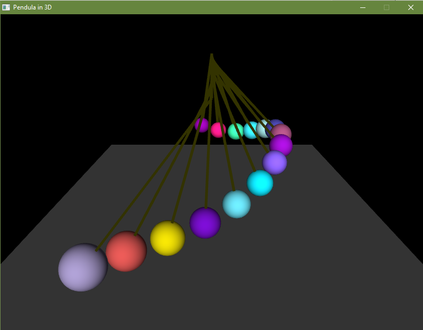Pick the yellow pendulum sphere
Image resolution: width=423 pixels, height=330 pixels.
point(167,238)
